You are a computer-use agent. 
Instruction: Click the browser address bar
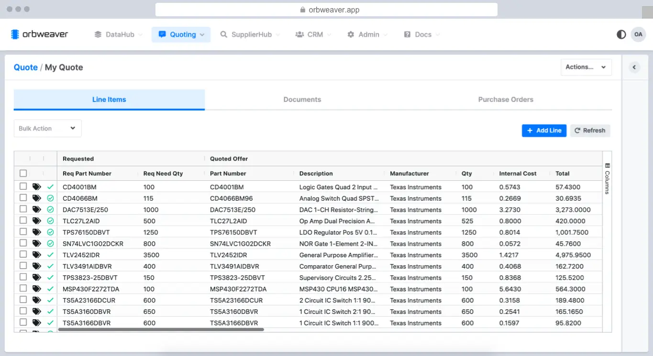click(326, 10)
